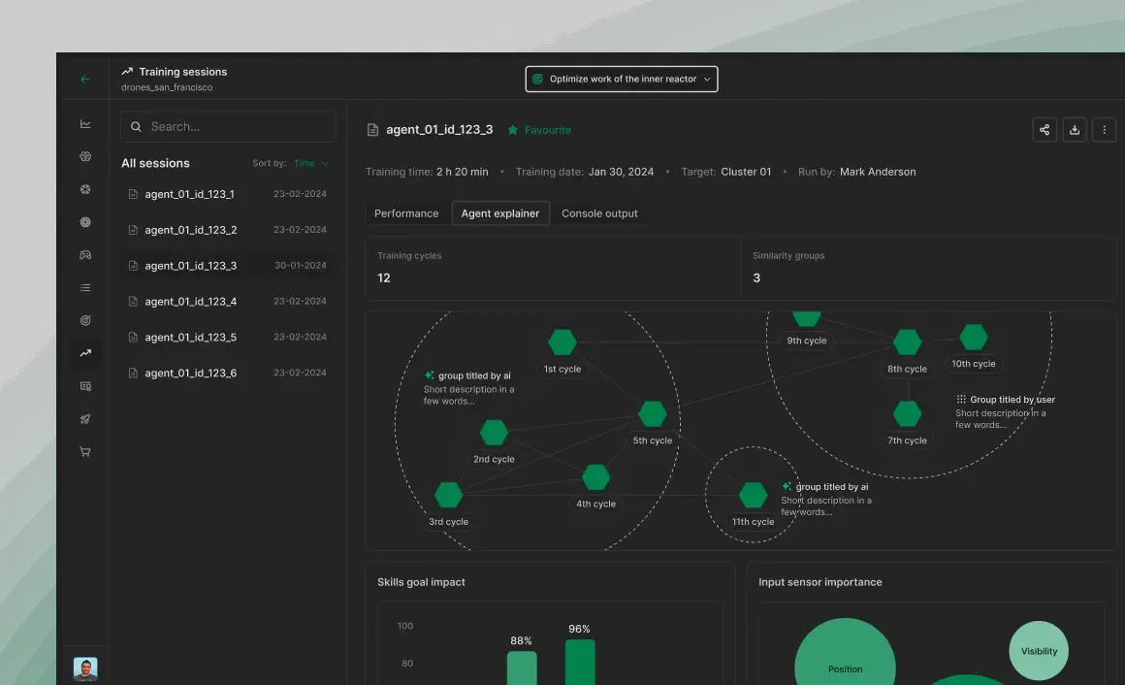
Task: Open session agent_01_id_123_5
Action: pyautogui.click(x=227, y=338)
